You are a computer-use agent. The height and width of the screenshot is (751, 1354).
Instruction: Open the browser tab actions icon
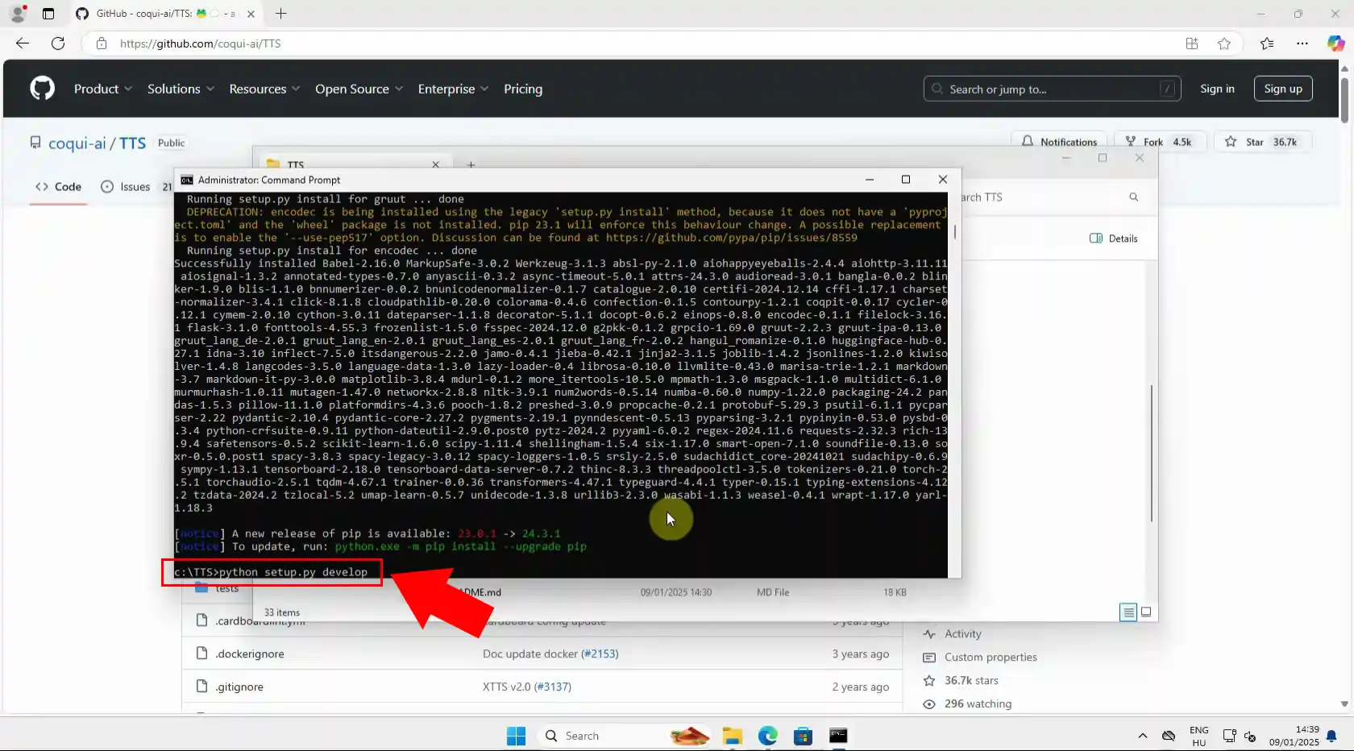48,14
